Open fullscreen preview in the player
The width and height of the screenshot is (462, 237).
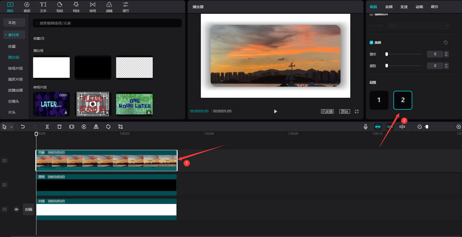point(357,112)
